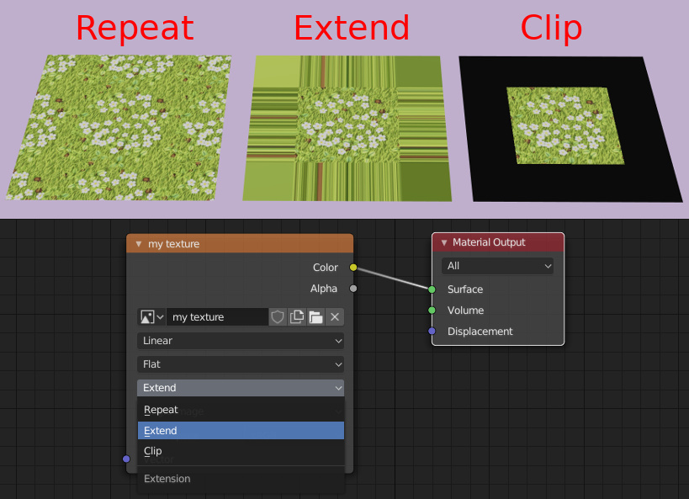This screenshot has width=689, height=499.
Task: Click the red Repeat heading
Action: pos(135,29)
